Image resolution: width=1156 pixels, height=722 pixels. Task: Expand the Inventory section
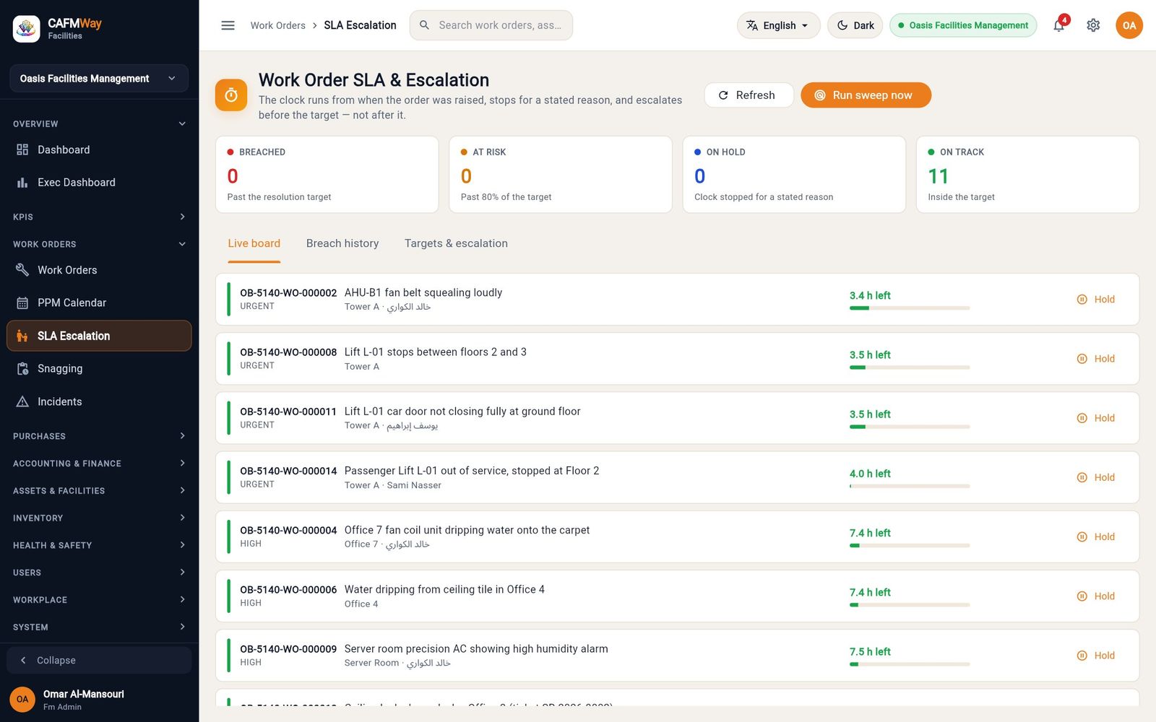point(99,518)
